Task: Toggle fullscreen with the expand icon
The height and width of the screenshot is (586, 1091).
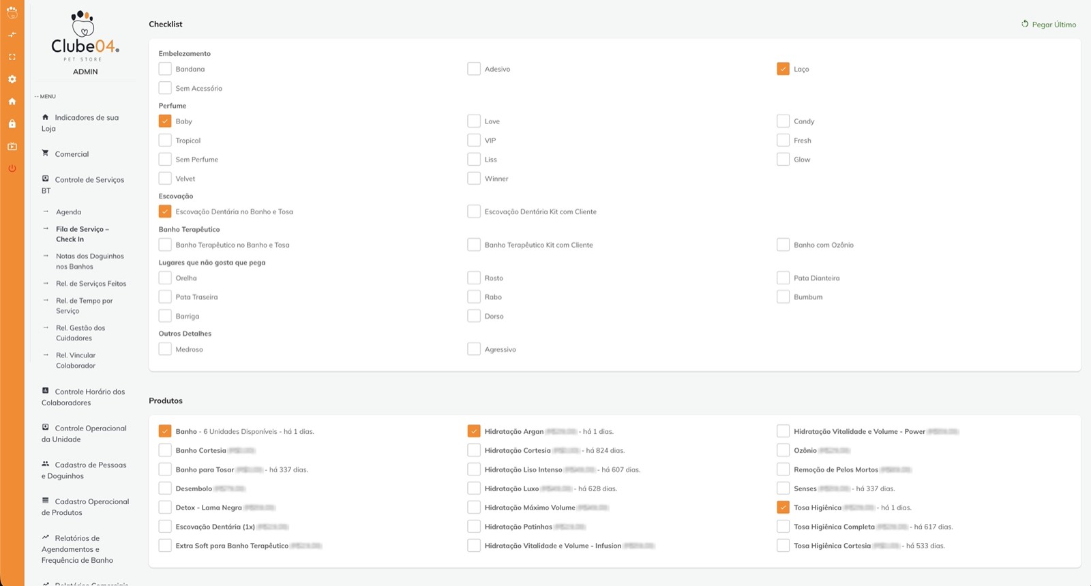Action: click(12, 57)
